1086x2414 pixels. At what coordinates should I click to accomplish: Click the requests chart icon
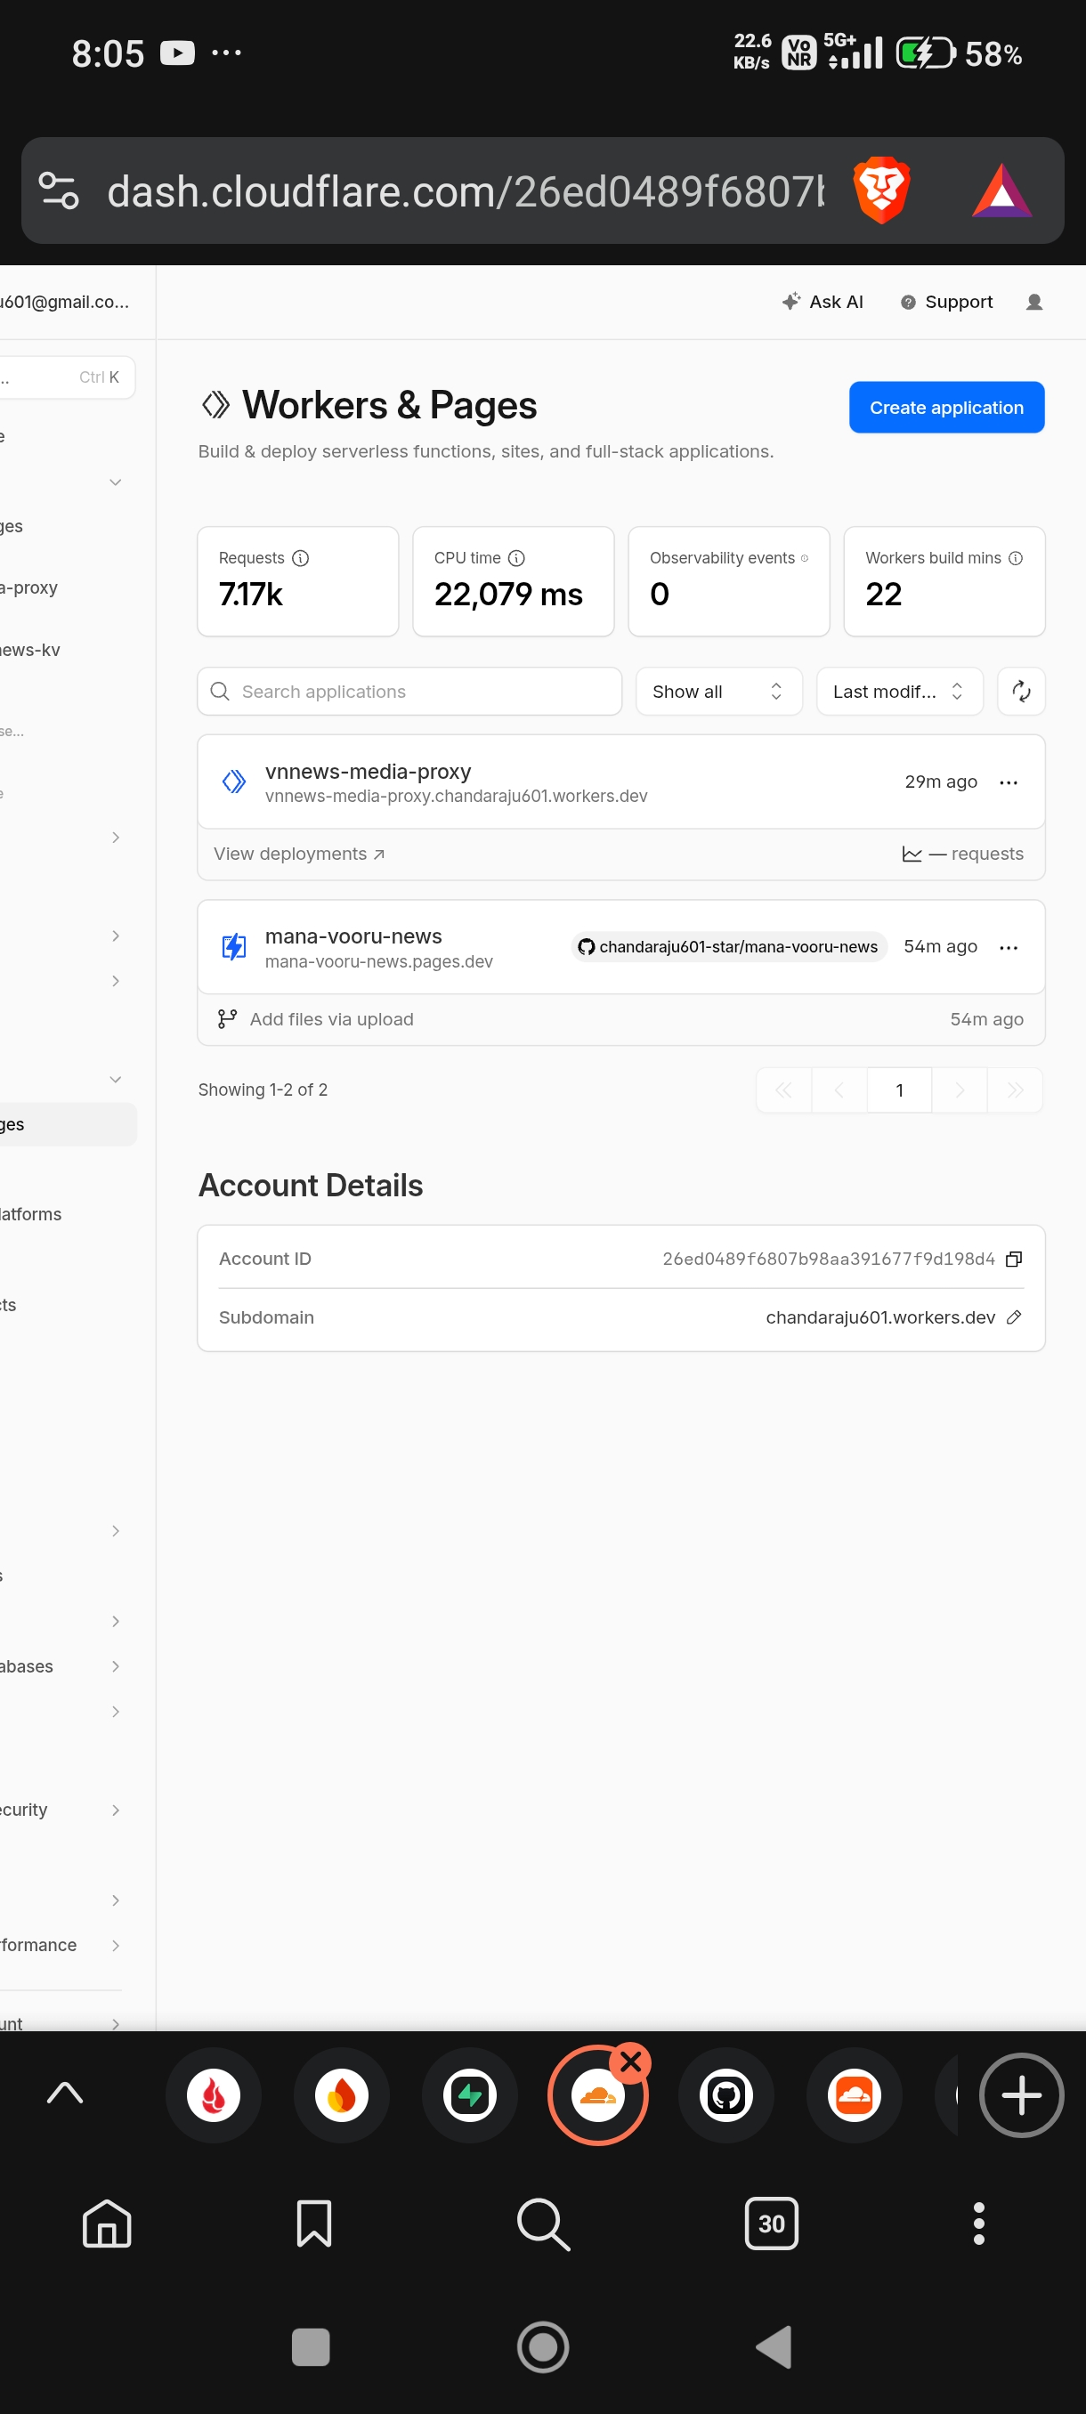pos(911,854)
